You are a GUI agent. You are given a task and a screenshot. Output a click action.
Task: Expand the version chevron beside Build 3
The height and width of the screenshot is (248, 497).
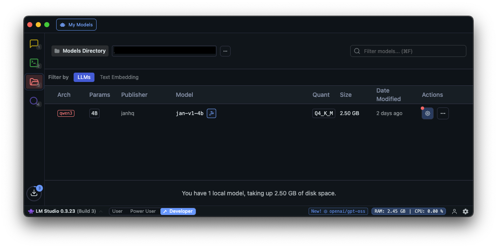click(101, 211)
